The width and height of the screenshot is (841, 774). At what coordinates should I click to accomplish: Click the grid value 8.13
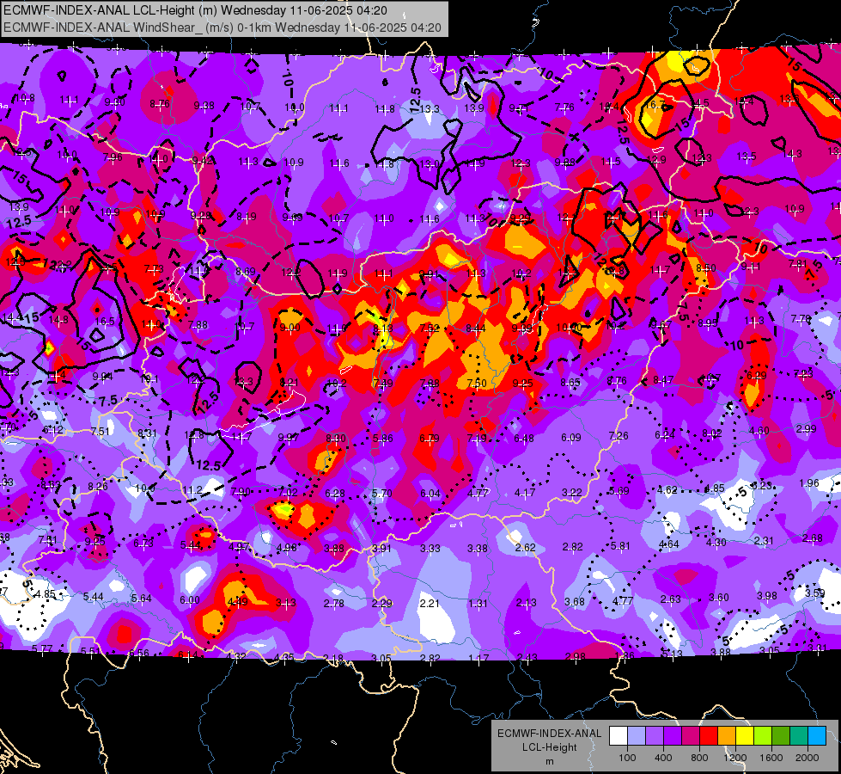click(383, 329)
